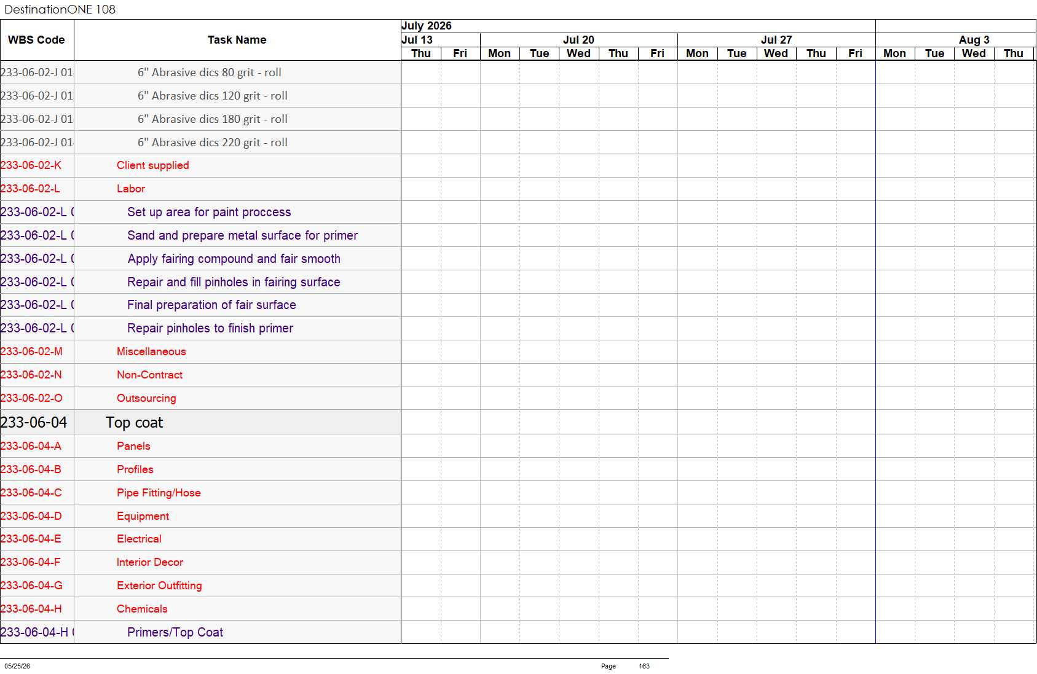Select Set up area for paint proccess
Image resolution: width=1037 pixels, height=674 pixels.
point(209,212)
